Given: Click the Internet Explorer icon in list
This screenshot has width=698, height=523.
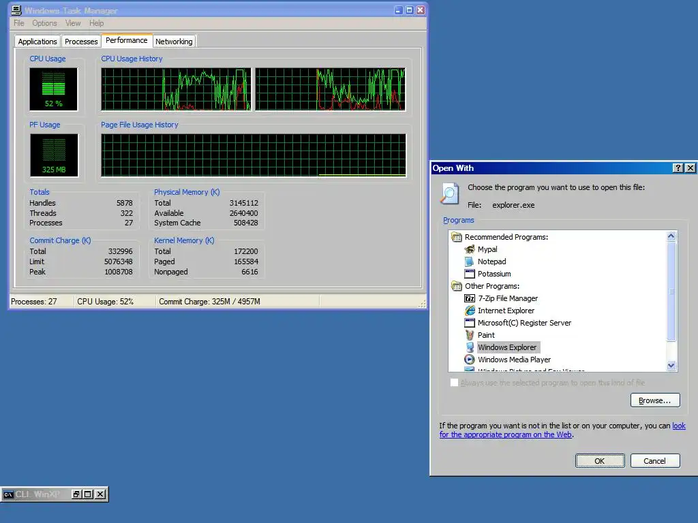Looking at the screenshot, I should pos(470,311).
